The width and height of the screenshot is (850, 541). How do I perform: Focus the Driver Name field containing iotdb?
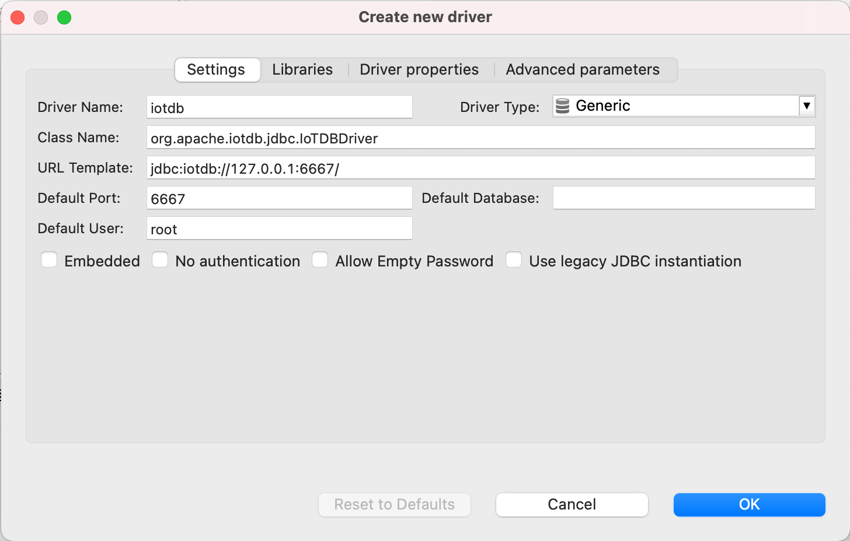coord(279,107)
